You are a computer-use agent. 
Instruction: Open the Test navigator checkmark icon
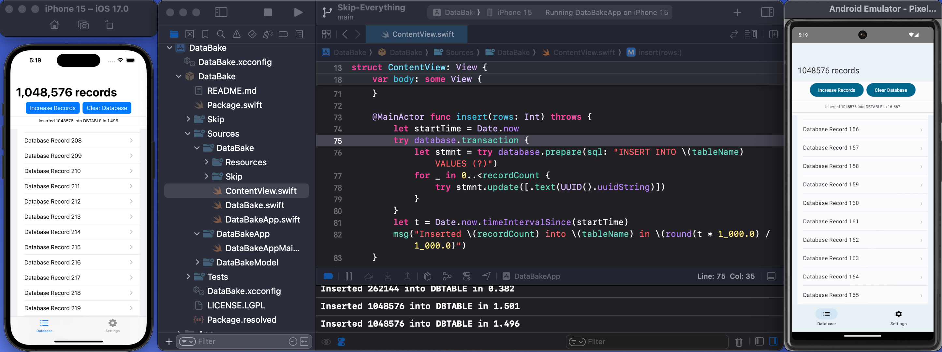(x=252, y=34)
